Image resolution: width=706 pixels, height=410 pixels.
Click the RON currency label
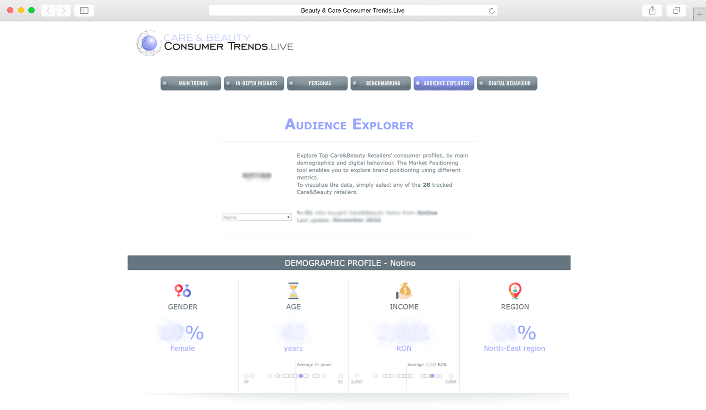[404, 348]
